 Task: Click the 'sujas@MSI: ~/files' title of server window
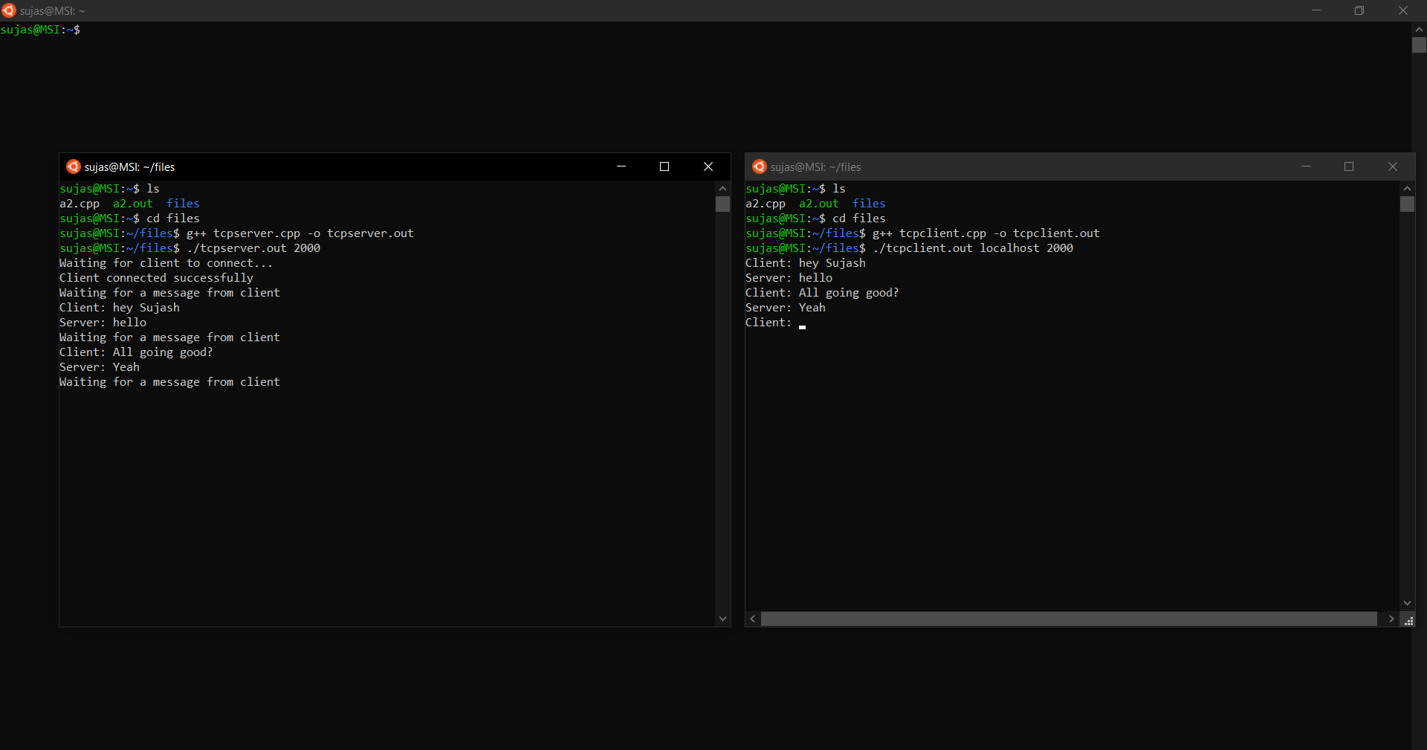(129, 167)
